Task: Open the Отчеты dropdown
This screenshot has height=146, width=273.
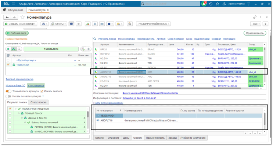Action: pos(58,24)
